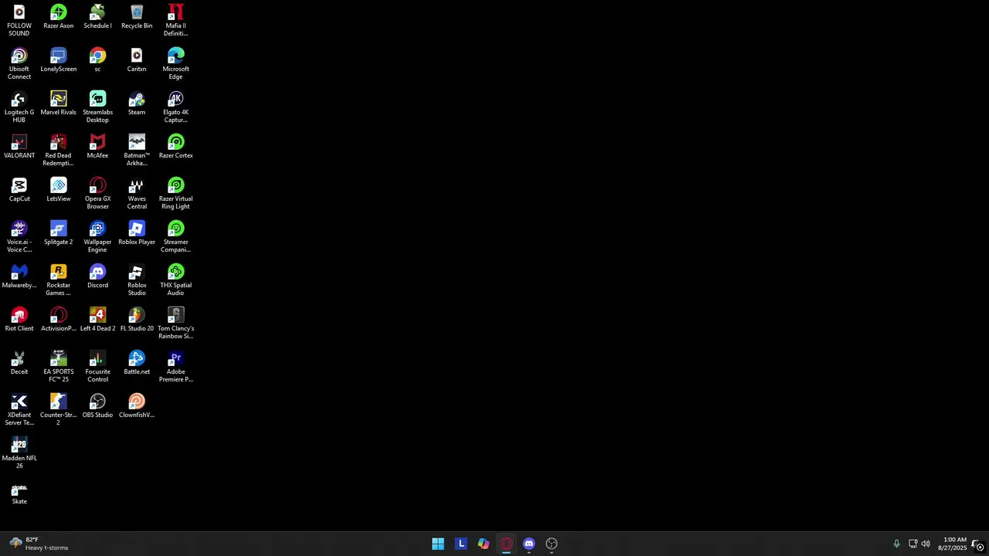Open Focusrite Control desktop shortcut
The image size is (989, 556).
pos(97,367)
